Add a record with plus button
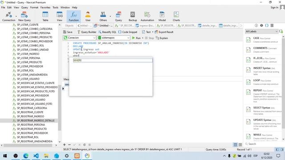Screen dimensions: 285x160 click(64, 144)
